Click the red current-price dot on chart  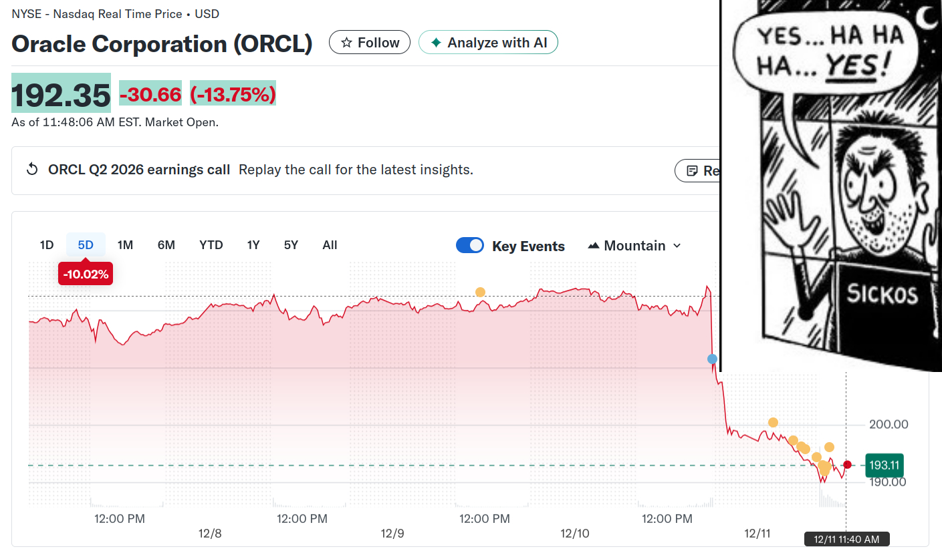point(848,465)
